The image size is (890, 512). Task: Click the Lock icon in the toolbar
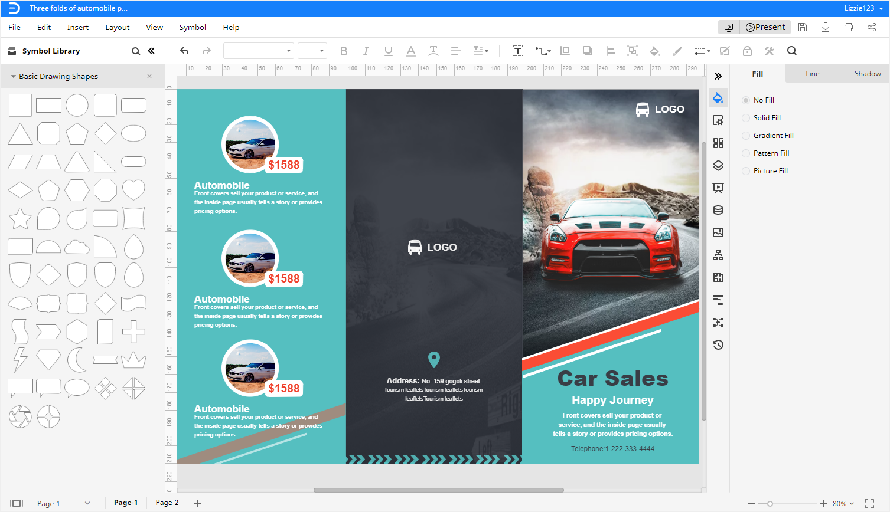(x=747, y=51)
